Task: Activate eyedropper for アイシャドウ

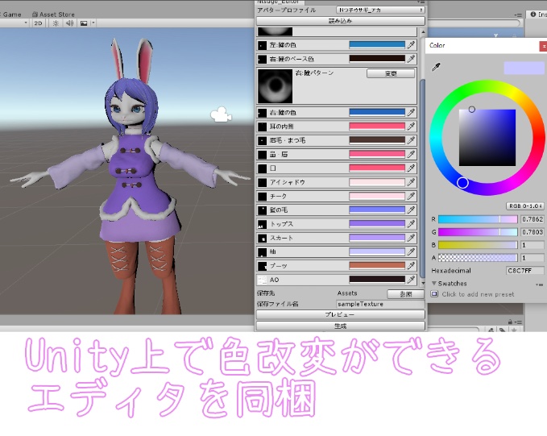Action: [x=412, y=182]
